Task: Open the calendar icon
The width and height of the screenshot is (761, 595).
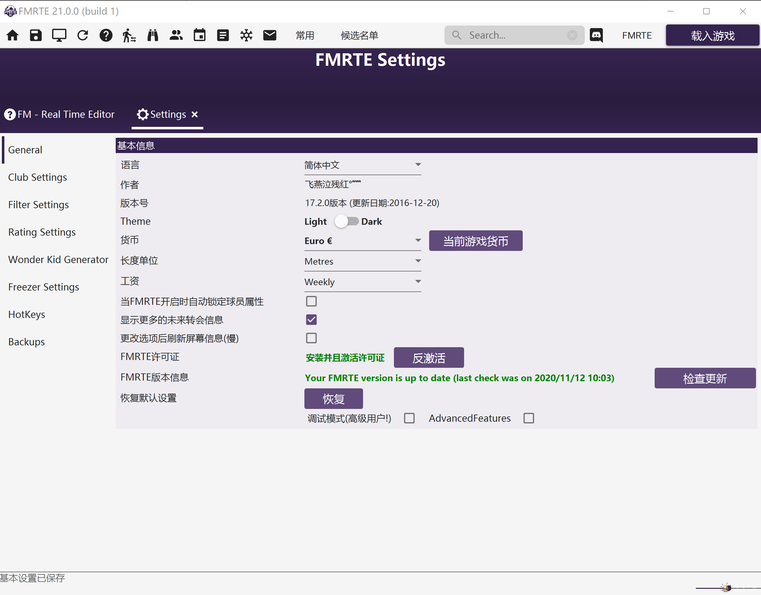Action: click(x=199, y=35)
